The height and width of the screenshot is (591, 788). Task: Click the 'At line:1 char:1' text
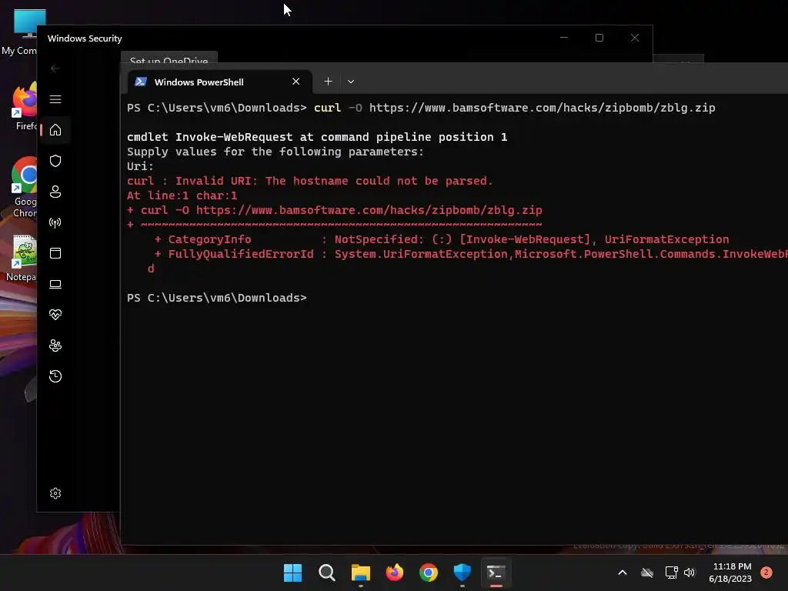pyautogui.click(x=182, y=195)
